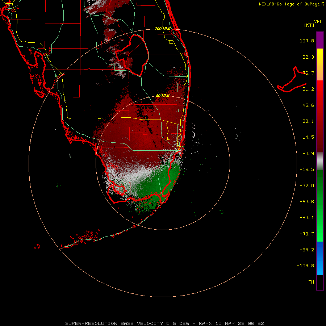Image resolution: width=326 pixels, height=326 pixels.
Task: Click the 45.6 velocity scale value
Action: point(308,105)
